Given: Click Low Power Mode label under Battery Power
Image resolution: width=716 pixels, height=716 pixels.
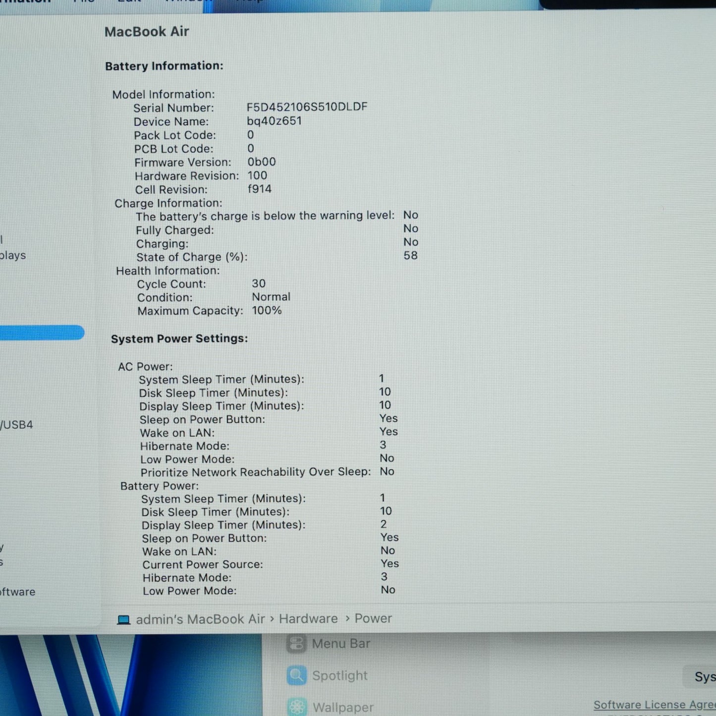Looking at the screenshot, I should tap(190, 591).
